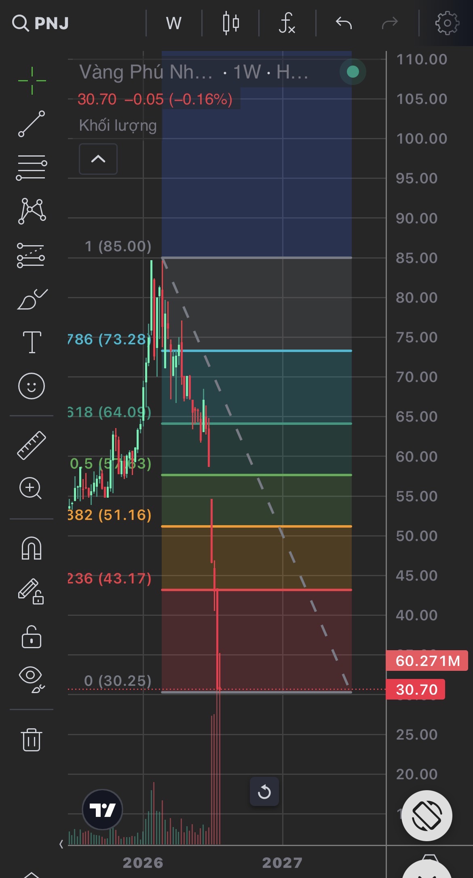
Task: Click the 20.00 price scale label
Action: (417, 774)
